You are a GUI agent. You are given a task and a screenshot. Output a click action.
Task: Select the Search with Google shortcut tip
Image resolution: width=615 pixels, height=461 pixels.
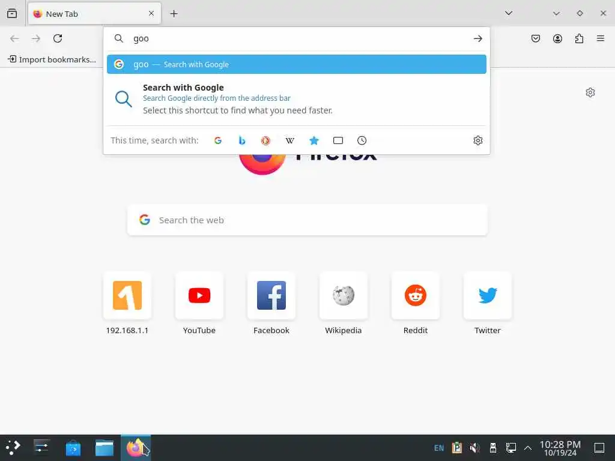tap(297, 99)
